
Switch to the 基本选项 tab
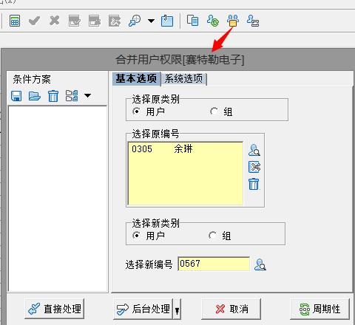[136, 79]
